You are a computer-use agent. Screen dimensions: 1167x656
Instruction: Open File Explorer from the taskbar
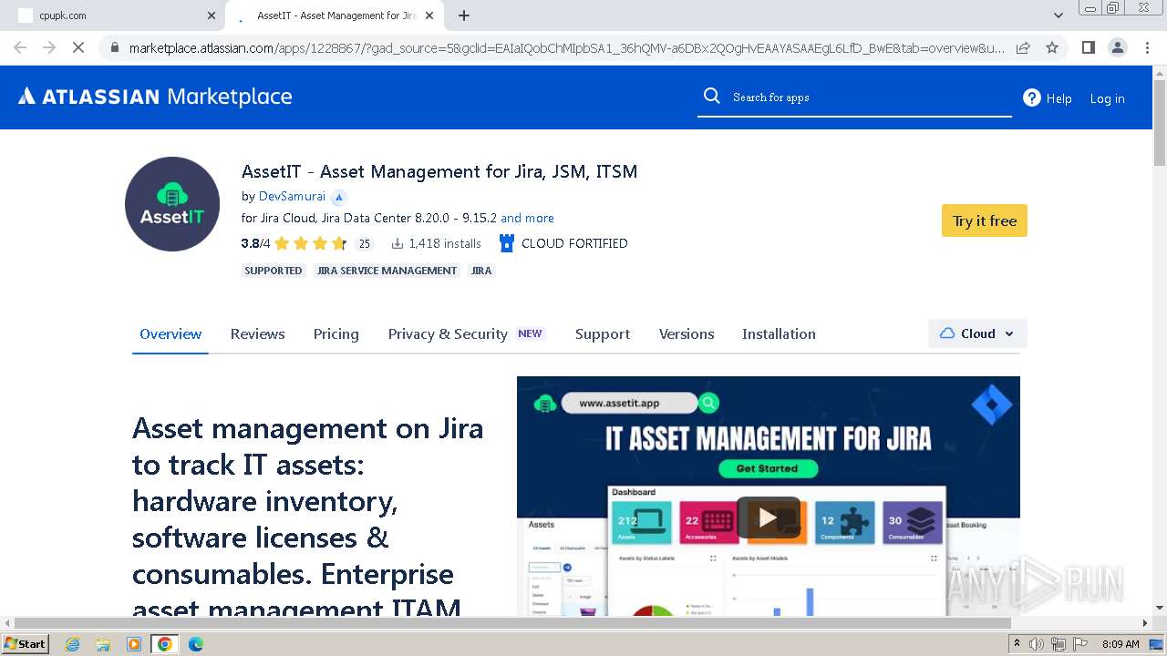pos(103,644)
